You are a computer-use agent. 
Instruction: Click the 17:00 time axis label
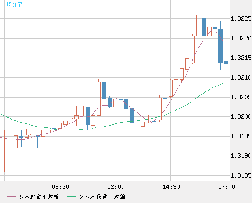pyautogui.click(x=227, y=187)
